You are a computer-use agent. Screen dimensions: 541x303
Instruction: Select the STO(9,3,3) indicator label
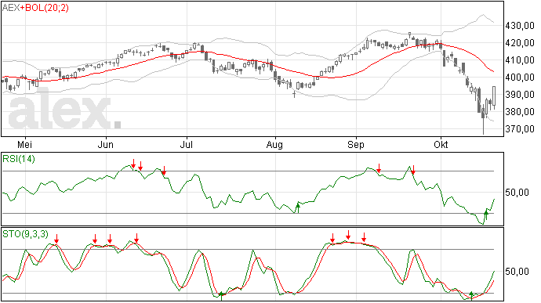[25, 234]
